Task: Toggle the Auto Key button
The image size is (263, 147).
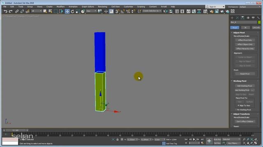Action: click(217, 140)
